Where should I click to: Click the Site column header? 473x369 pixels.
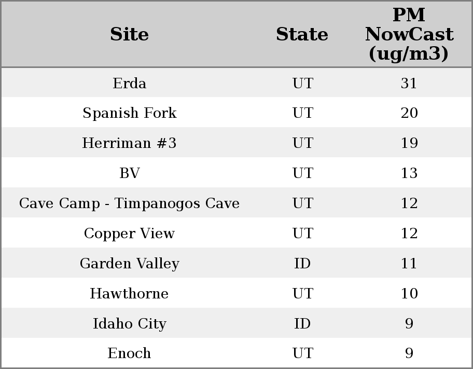click(129, 34)
